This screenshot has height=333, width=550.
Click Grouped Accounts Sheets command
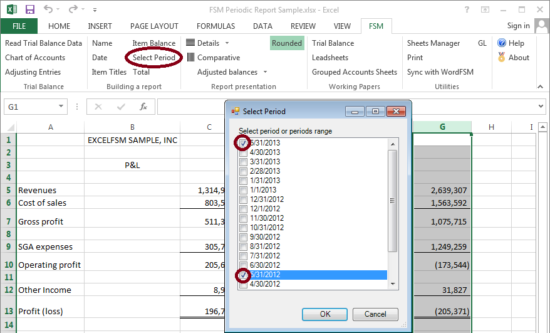point(355,71)
